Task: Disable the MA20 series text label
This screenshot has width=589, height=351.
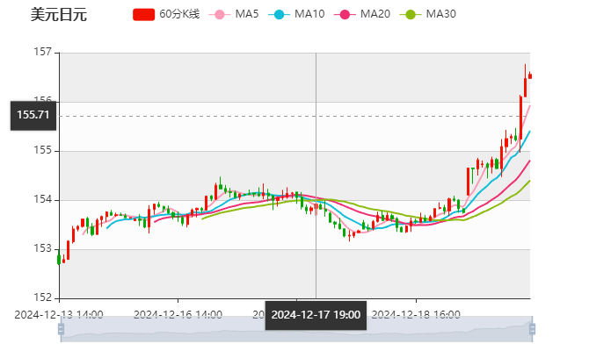Action: pos(375,14)
